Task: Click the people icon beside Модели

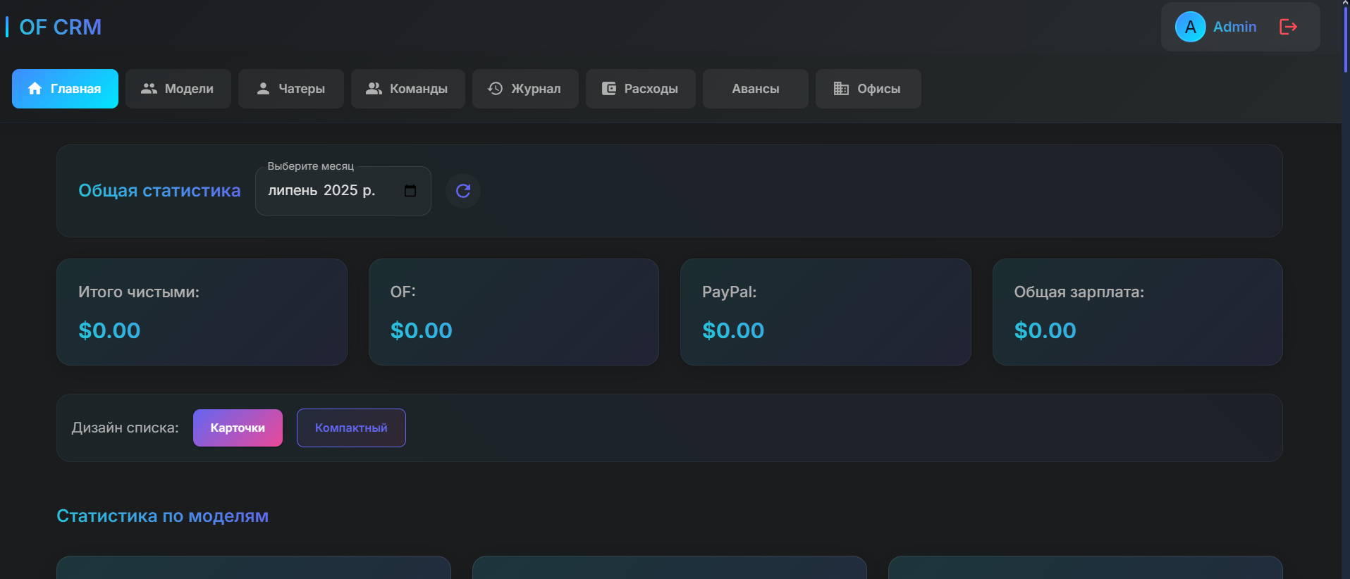Action: coord(149,89)
